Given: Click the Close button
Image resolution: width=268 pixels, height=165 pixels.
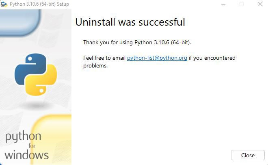Looking at the screenshot, I should click(x=248, y=155).
